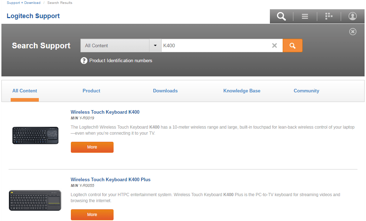
Task: Click More button for Keyboard K400
Action: tap(92, 147)
